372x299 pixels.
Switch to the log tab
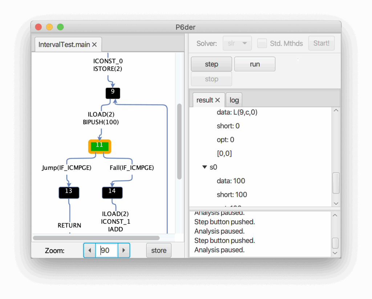coord(234,100)
